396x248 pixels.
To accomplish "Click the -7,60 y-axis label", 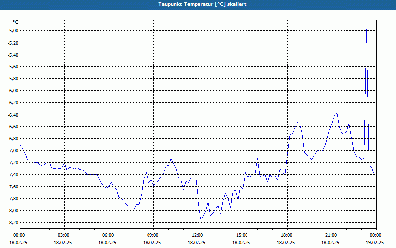I will pyautogui.click(x=13, y=187).
